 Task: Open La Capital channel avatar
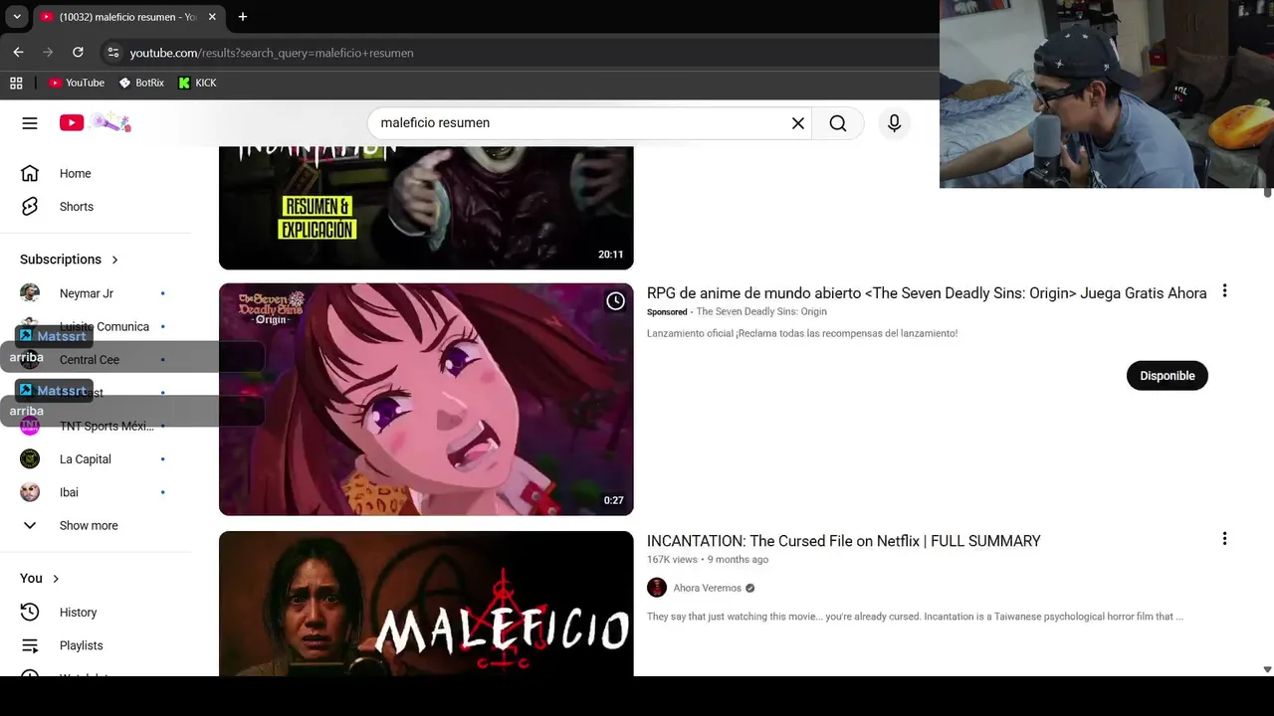coord(30,459)
